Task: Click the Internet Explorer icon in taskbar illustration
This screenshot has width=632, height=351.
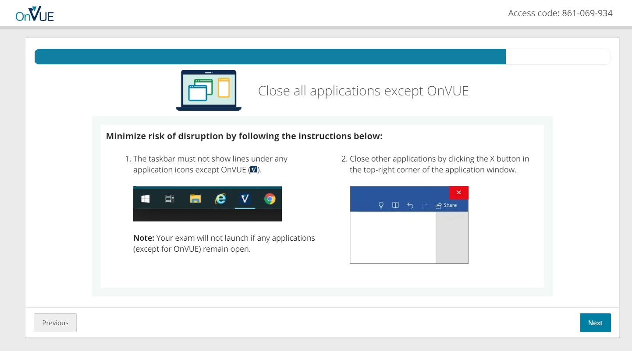Action: [x=220, y=199]
